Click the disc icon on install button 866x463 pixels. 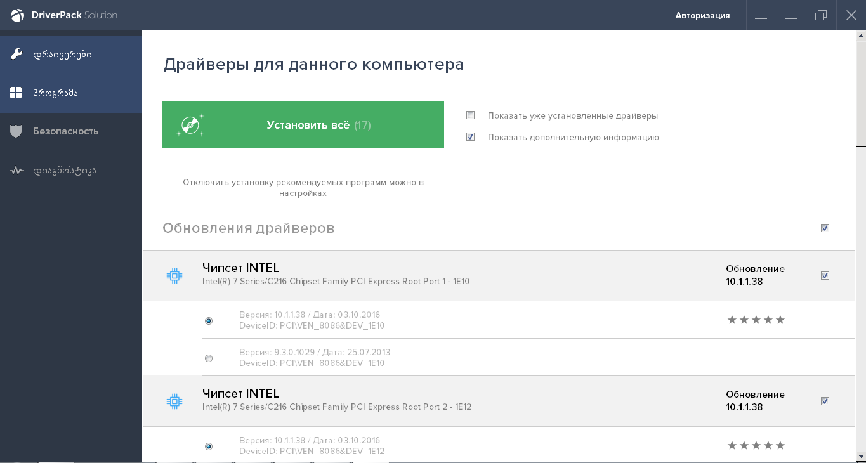click(x=190, y=125)
